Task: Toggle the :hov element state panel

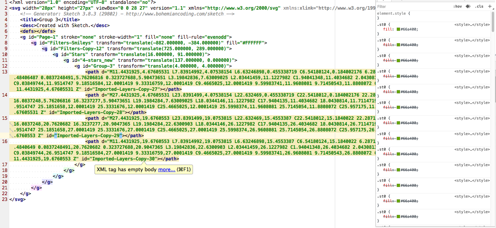Action: click(x=457, y=7)
